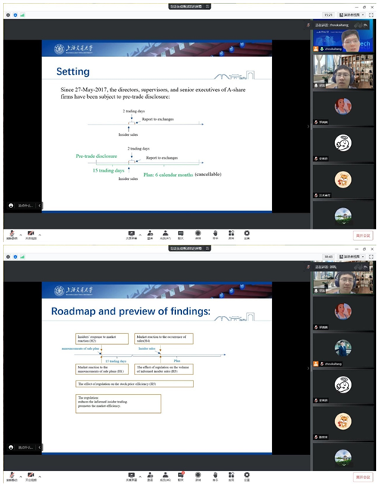The image size is (379, 486).
Task: Open the share-screen options arrow under the Setting slide
Action: [x=139, y=235]
